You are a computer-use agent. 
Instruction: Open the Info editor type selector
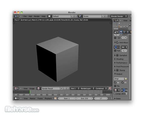click(17, 16)
